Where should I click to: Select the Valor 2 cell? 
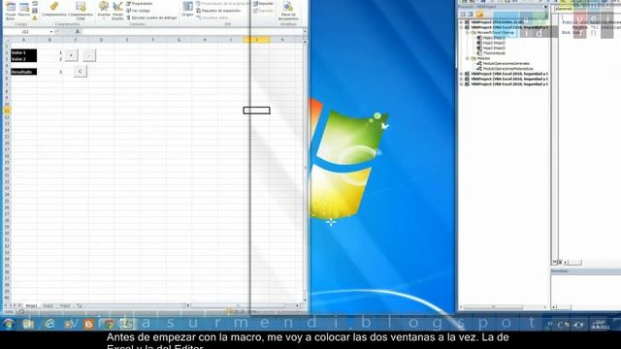tap(23, 58)
